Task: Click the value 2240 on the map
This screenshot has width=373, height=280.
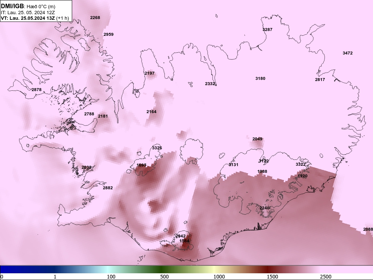Action: tap(264, 208)
